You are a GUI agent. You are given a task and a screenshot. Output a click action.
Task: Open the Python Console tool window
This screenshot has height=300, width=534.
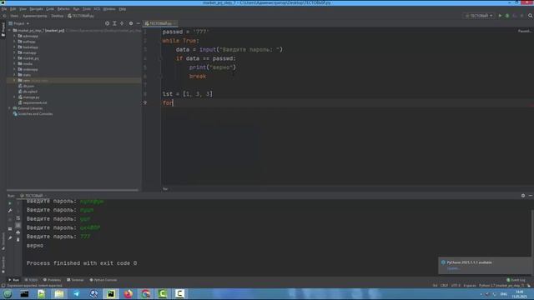(103, 280)
